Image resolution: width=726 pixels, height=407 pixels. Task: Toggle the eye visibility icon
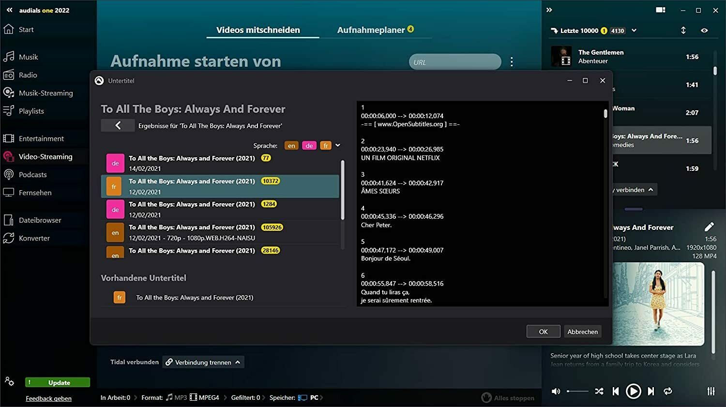[704, 30]
